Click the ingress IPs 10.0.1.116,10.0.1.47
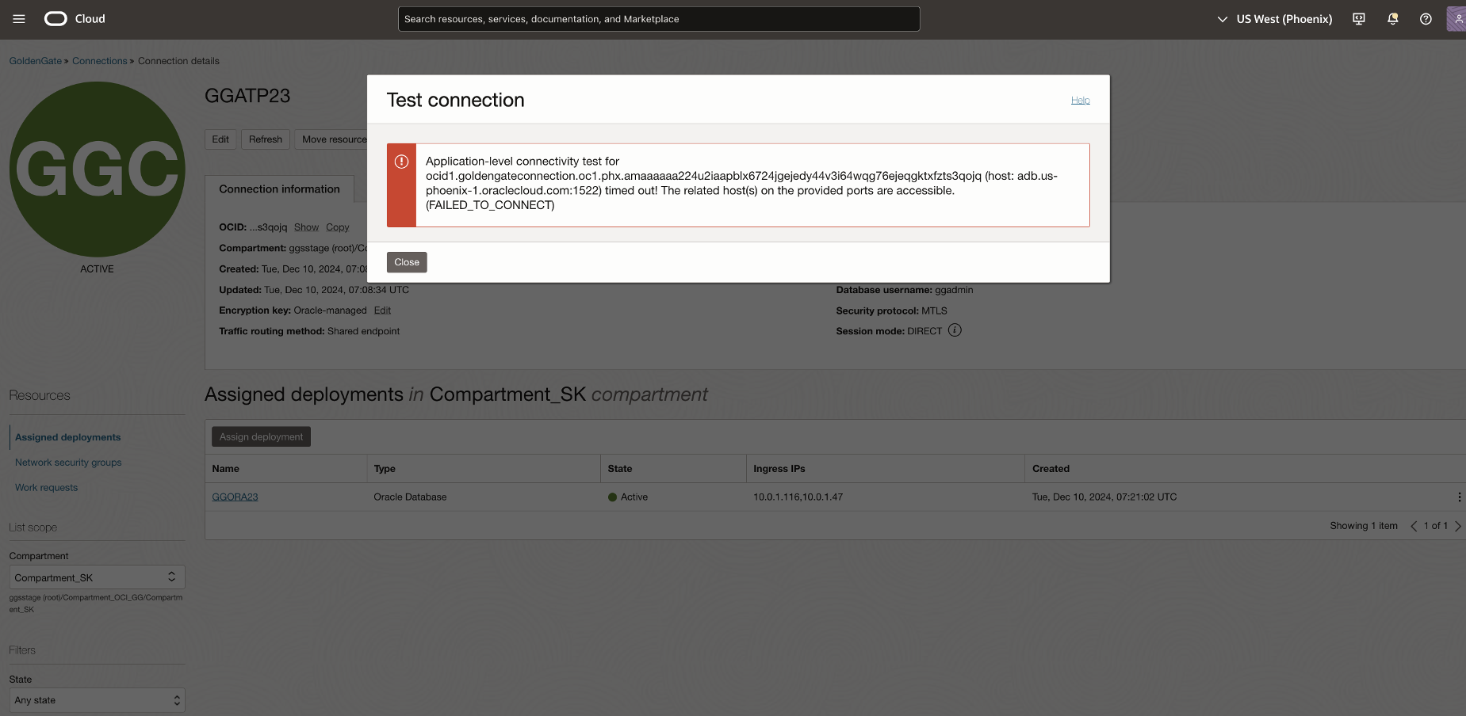The image size is (1470, 716). click(798, 497)
